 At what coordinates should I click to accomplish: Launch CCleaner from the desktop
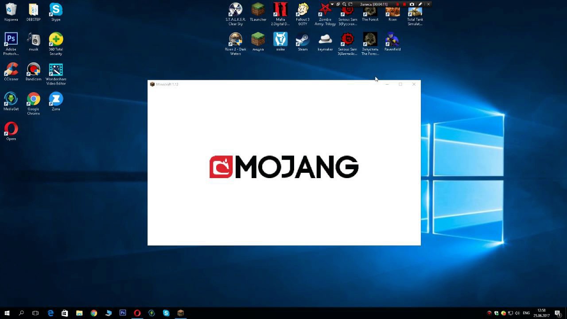[11, 71]
